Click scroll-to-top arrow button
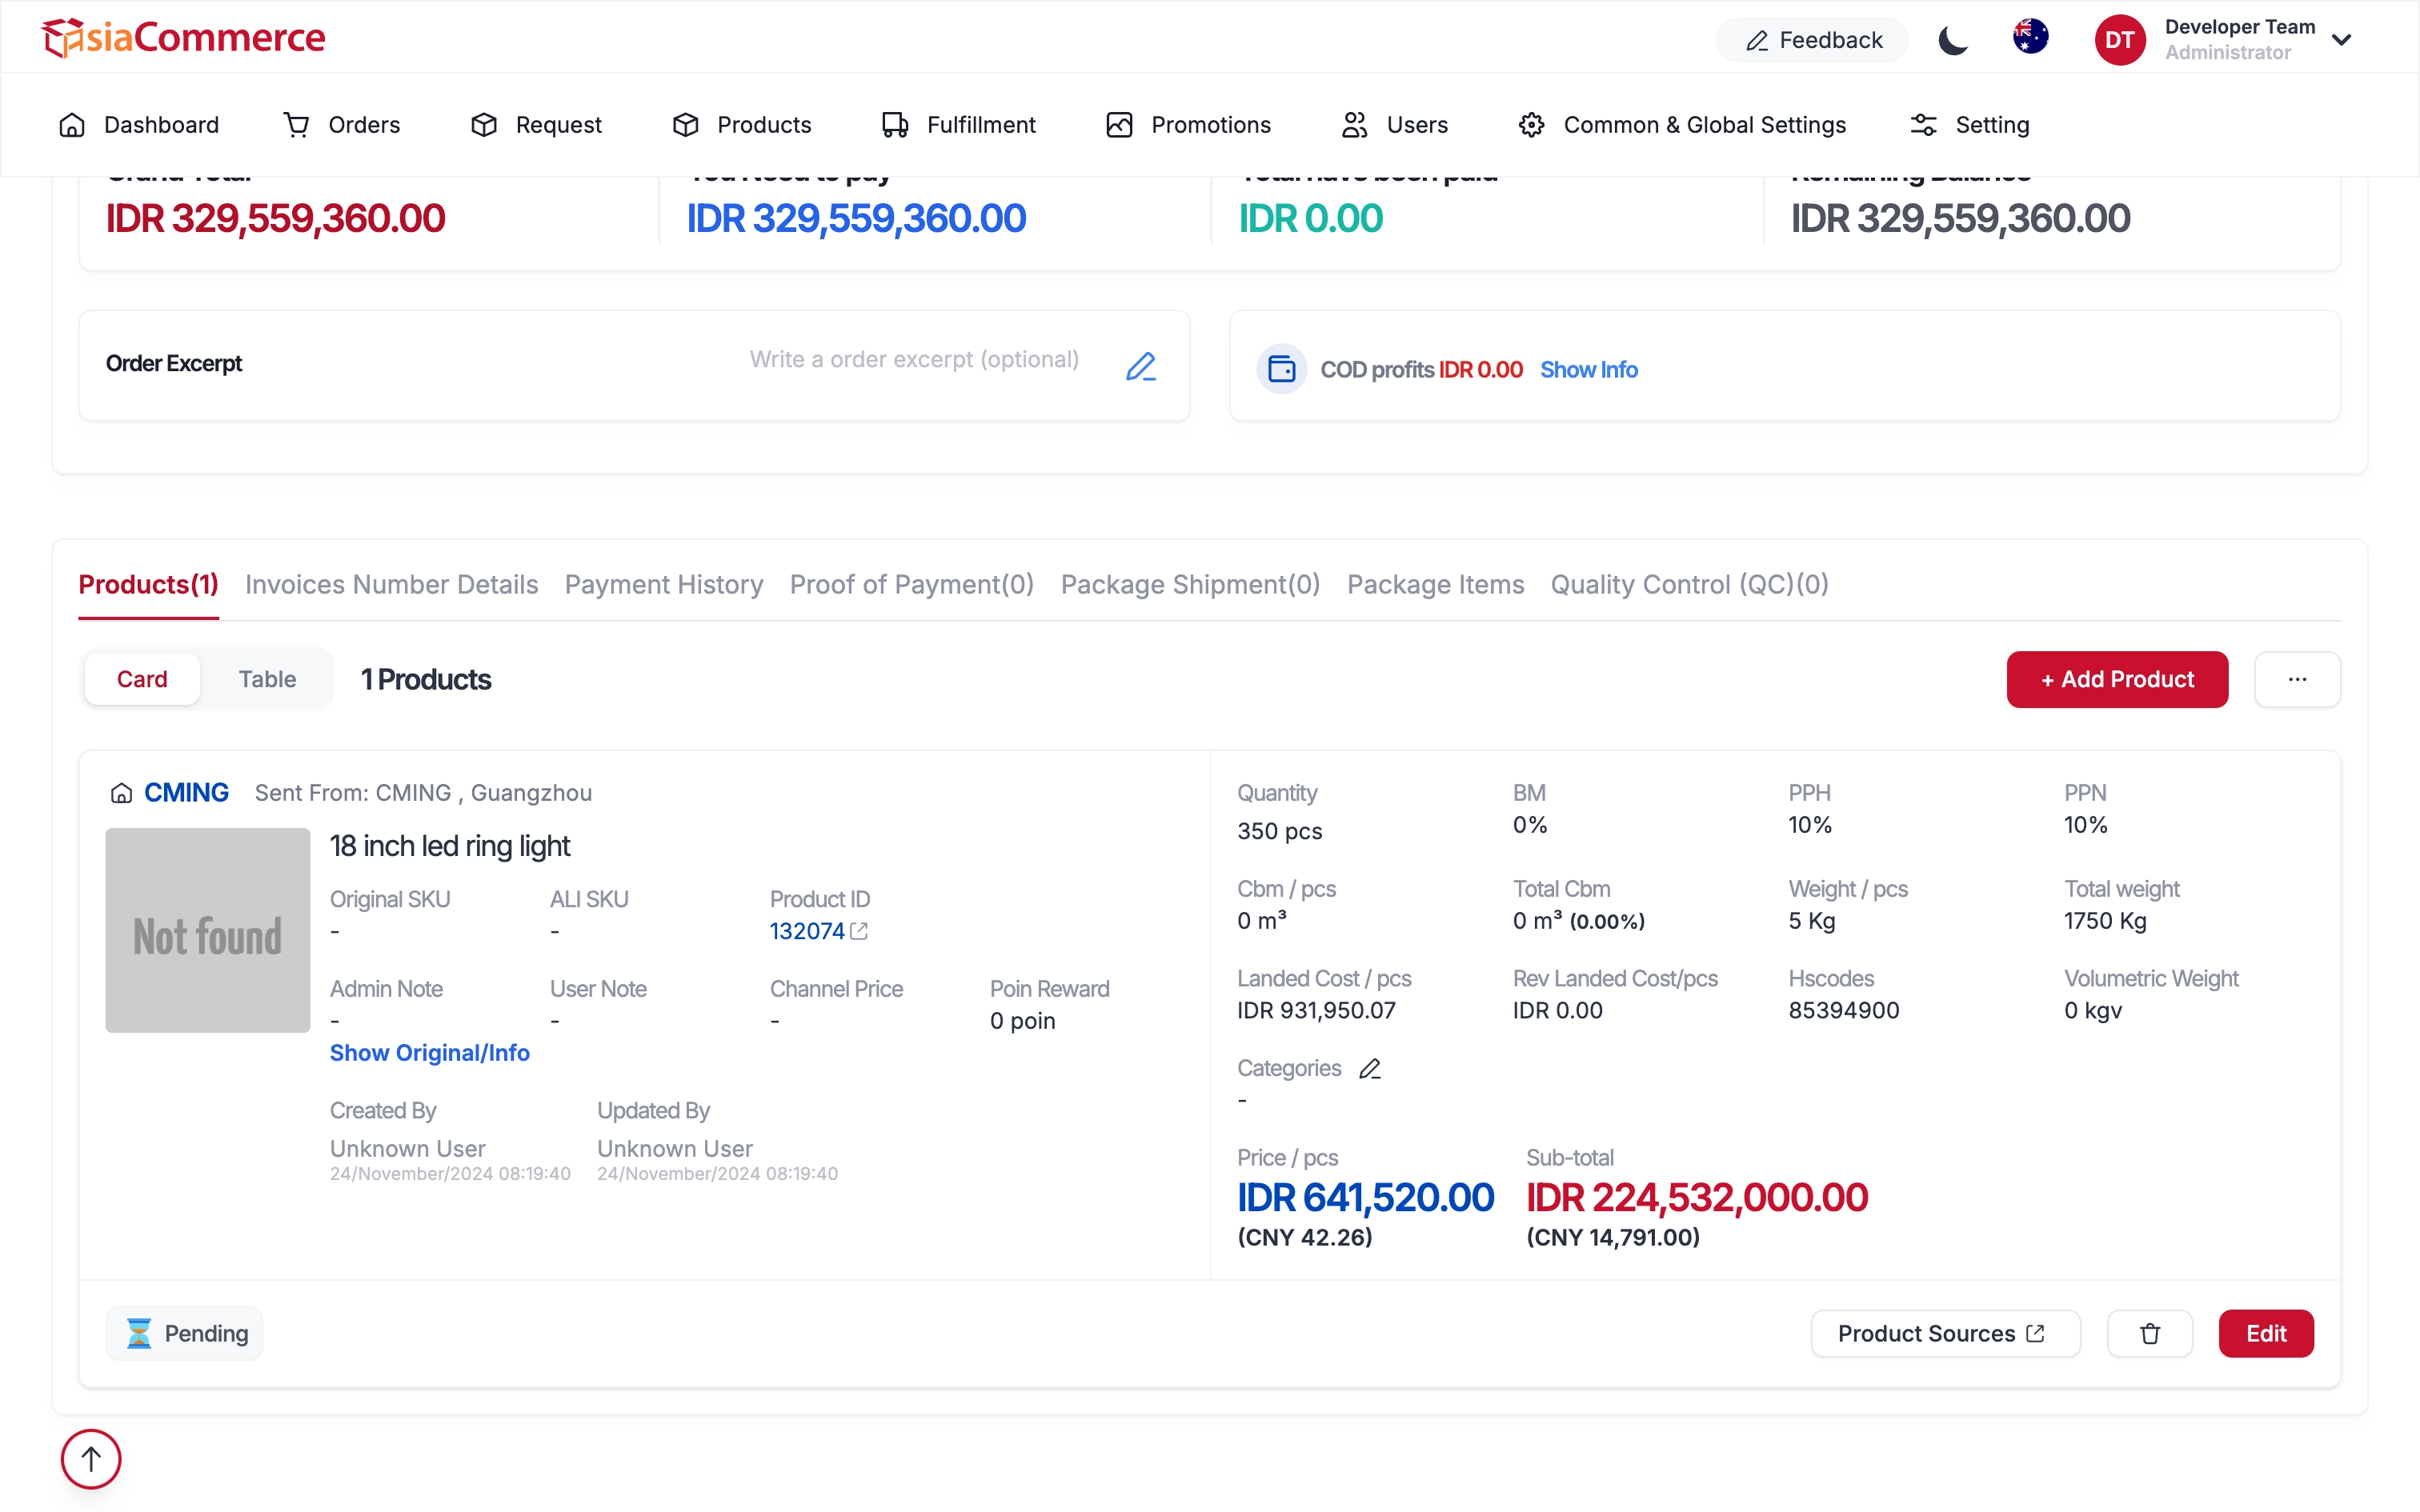The width and height of the screenshot is (2420, 1512). 91,1459
